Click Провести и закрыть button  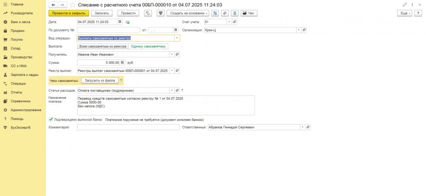point(69,13)
